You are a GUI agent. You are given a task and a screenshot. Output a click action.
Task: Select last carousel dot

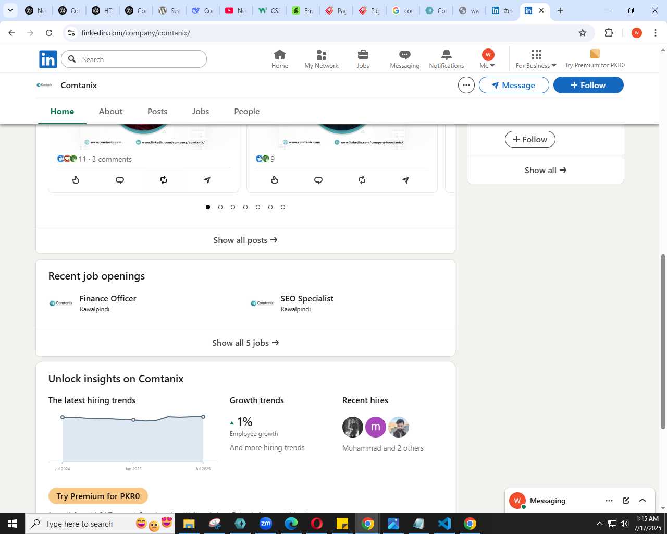click(283, 207)
